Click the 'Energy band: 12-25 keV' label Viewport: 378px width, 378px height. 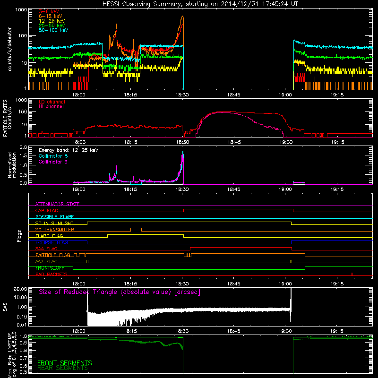[x=69, y=150]
